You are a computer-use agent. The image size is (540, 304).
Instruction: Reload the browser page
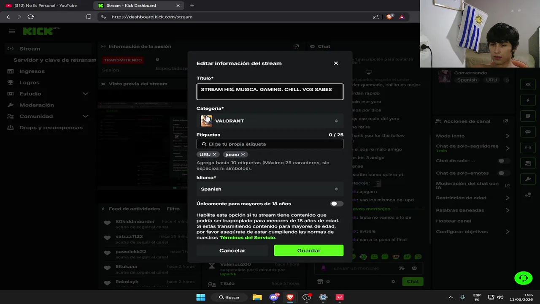(30, 17)
